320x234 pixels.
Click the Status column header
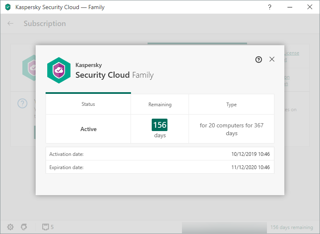click(x=88, y=104)
